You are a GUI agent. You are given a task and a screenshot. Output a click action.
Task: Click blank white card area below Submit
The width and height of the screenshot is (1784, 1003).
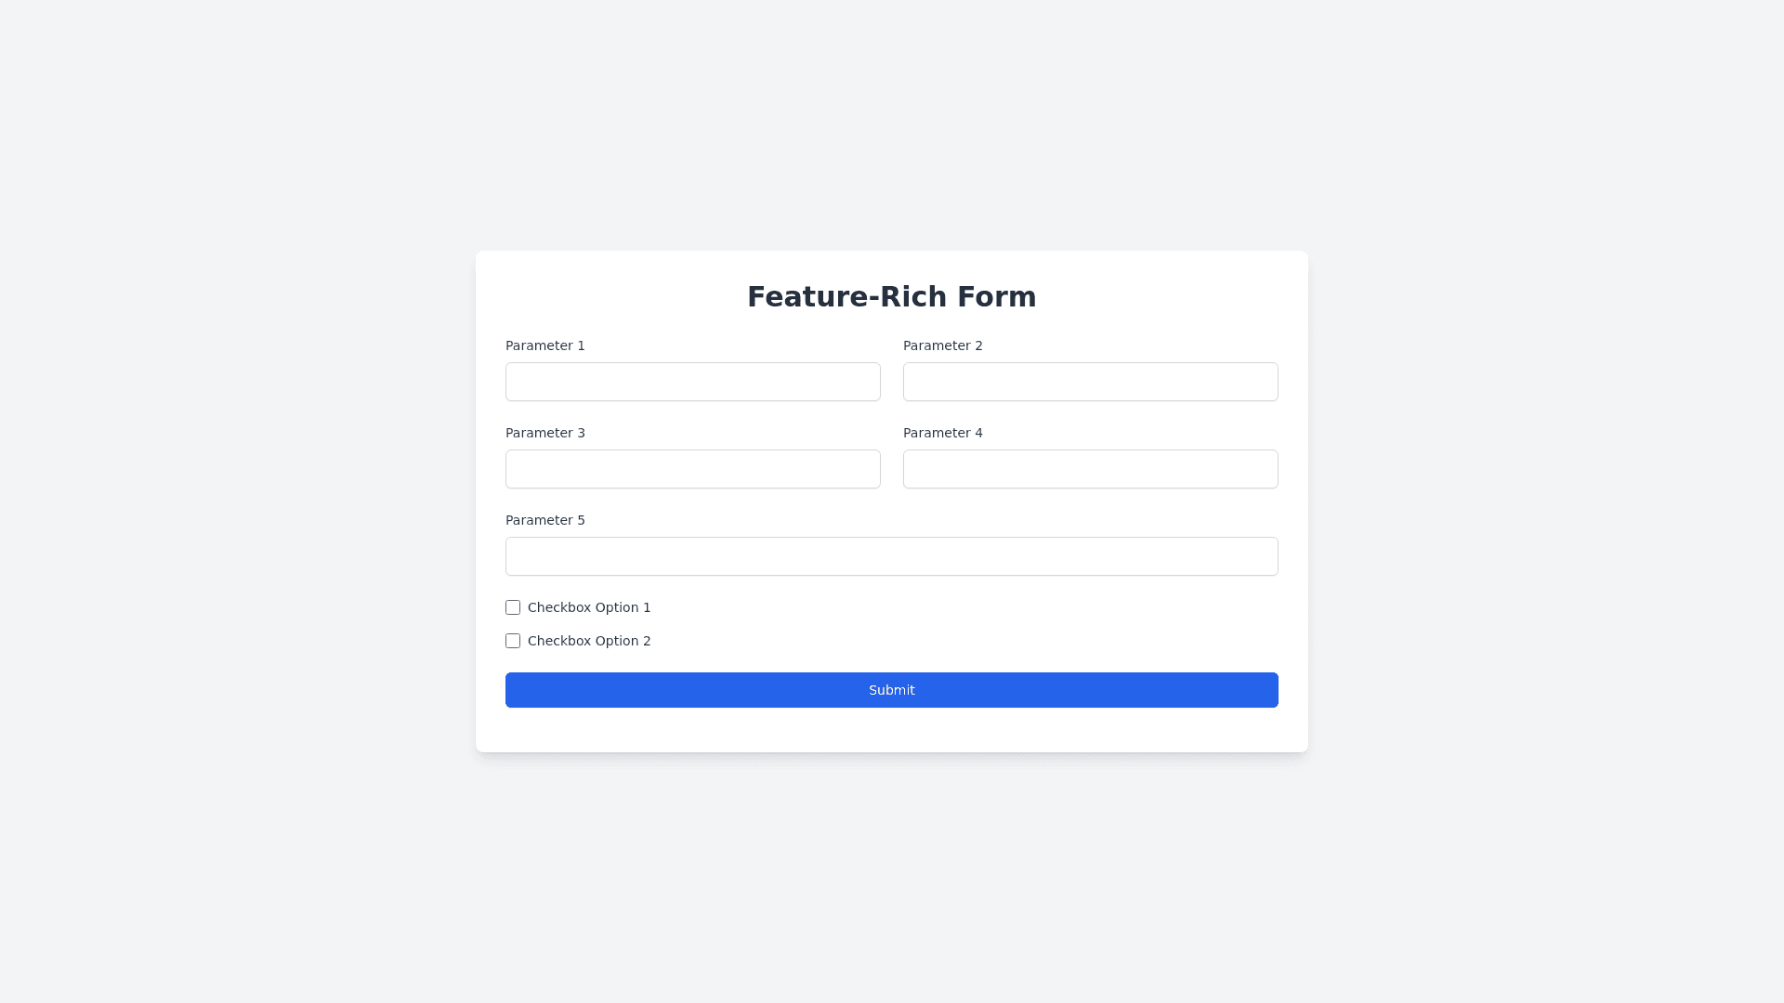tap(892, 731)
